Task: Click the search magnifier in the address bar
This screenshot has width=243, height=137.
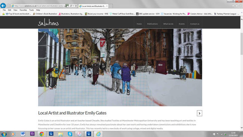Action: coord(71,6)
